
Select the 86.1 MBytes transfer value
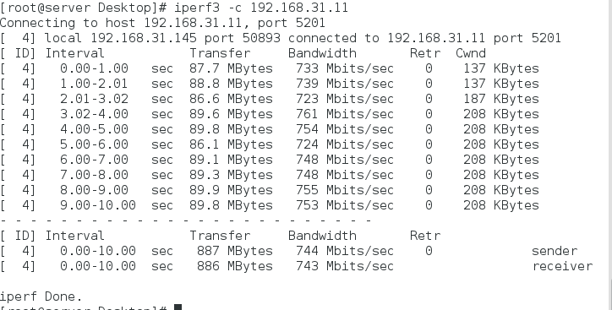[x=231, y=144]
